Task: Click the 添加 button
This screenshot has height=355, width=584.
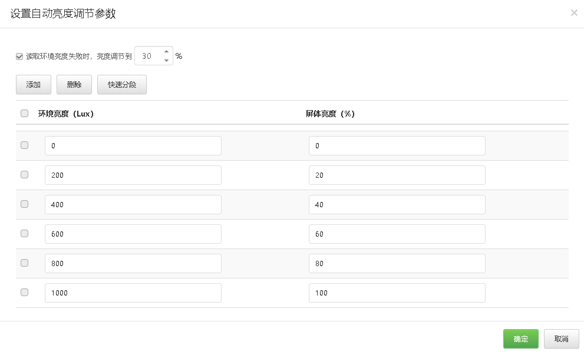Action: point(34,85)
